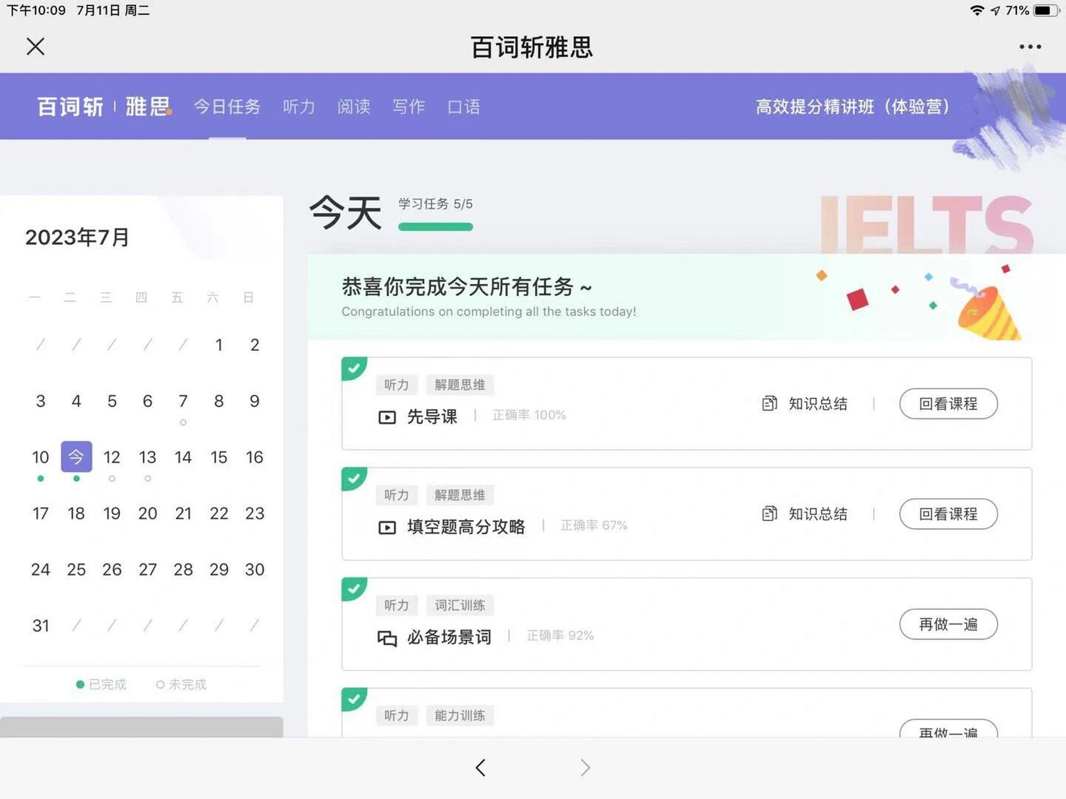Click the green checkmark on 必备场景词 card

[353, 589]
